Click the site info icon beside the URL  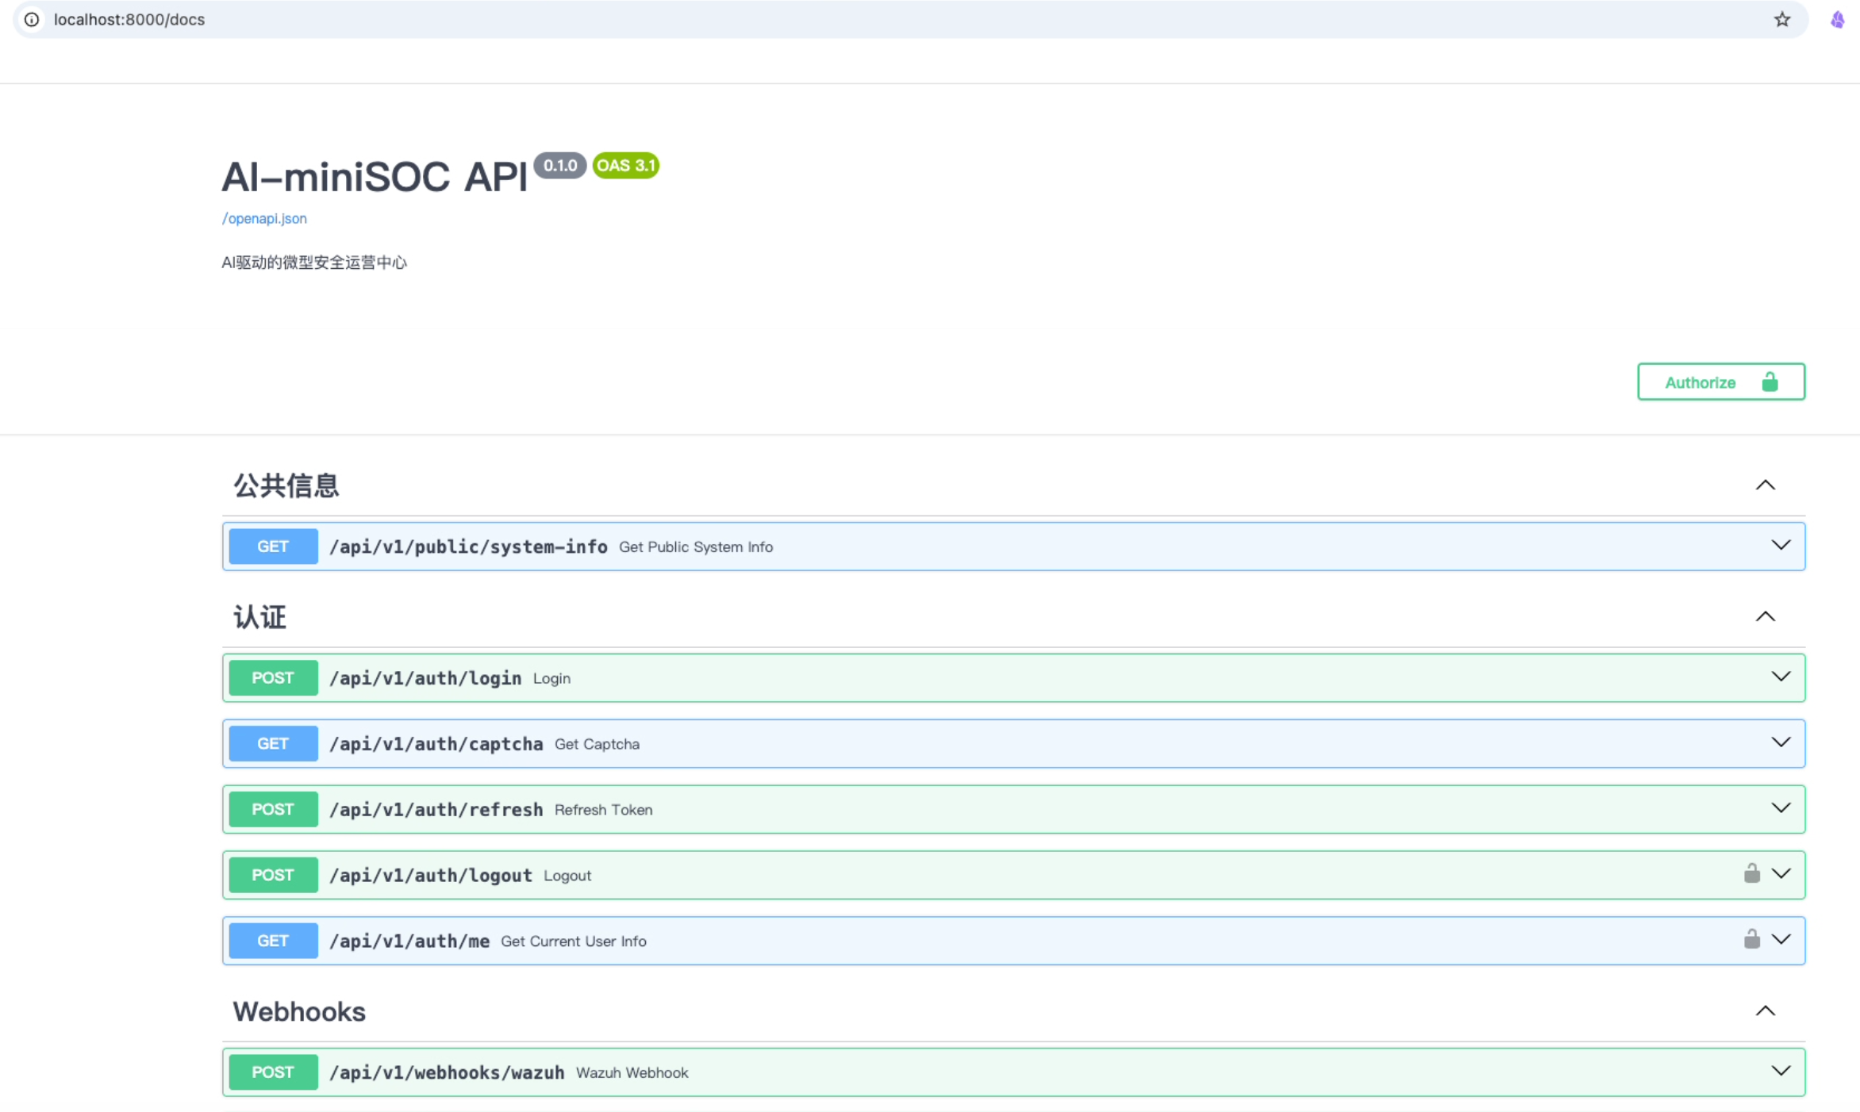pyautogui.click(x=32, y=19)
